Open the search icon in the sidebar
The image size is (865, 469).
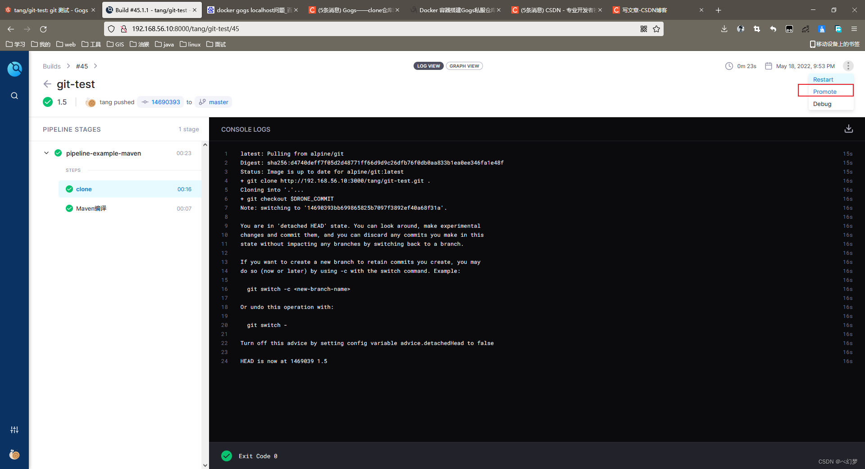pyautogui.click(x=14, y=96)
